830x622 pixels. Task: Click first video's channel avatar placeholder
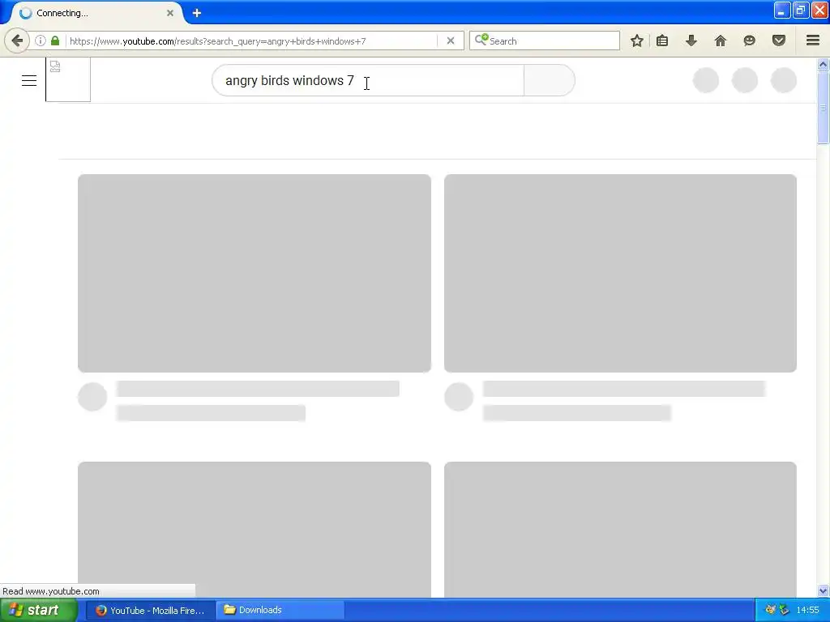click(x=92, y=397)
